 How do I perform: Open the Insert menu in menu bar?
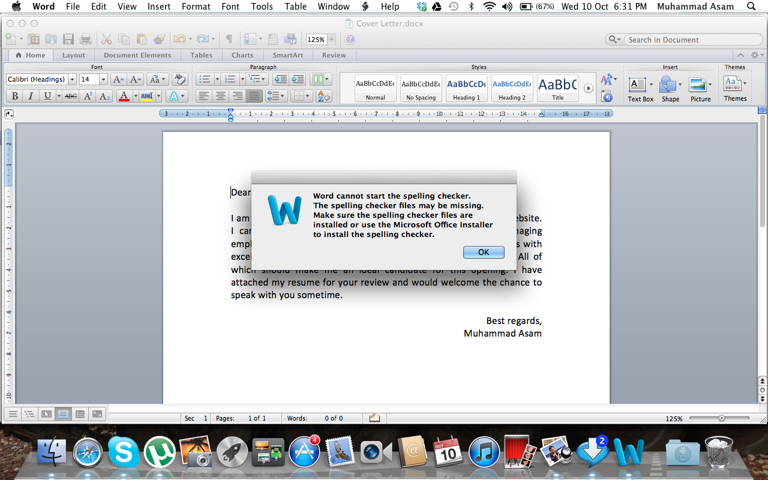click(159, 7)
